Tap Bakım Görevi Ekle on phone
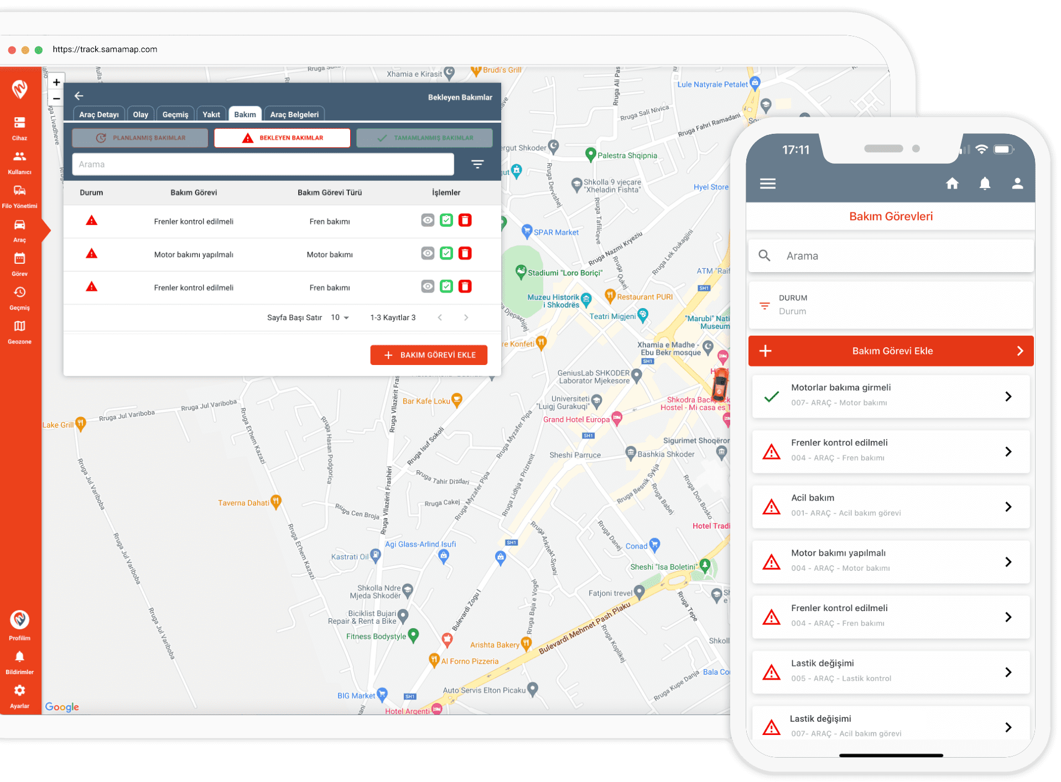 (x=891, y=351)
